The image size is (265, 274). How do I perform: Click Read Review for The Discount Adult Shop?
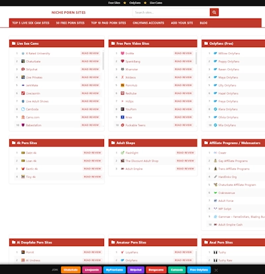(185, 161)
